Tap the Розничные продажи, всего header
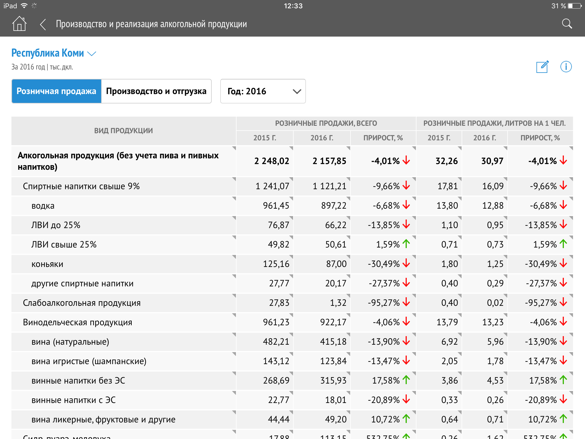This screenshot has height=439, width=585. point(326,123)
